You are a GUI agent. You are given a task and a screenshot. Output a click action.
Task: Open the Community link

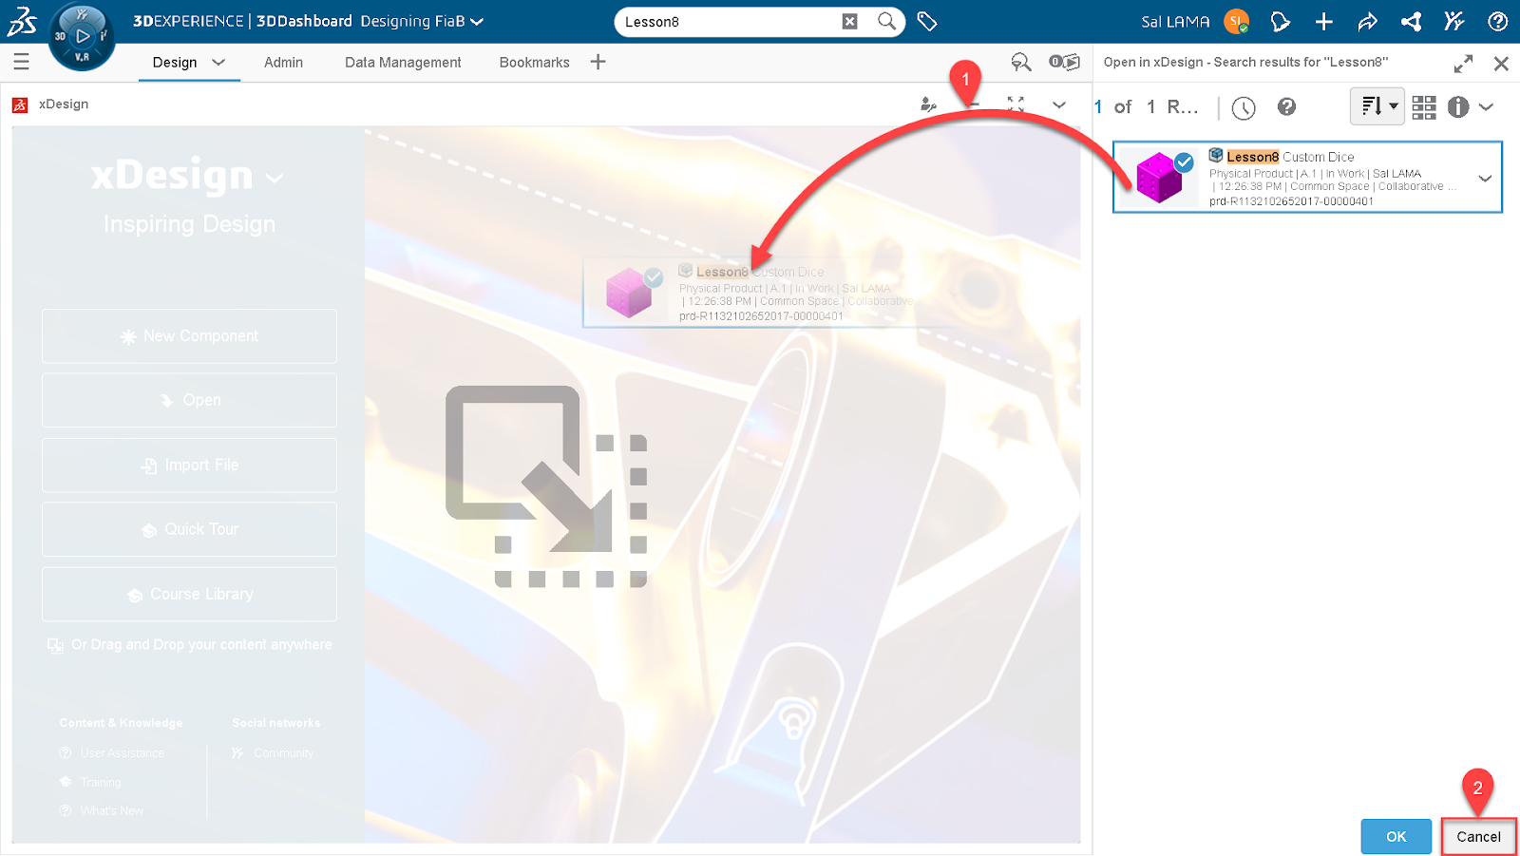click(283, 752)
